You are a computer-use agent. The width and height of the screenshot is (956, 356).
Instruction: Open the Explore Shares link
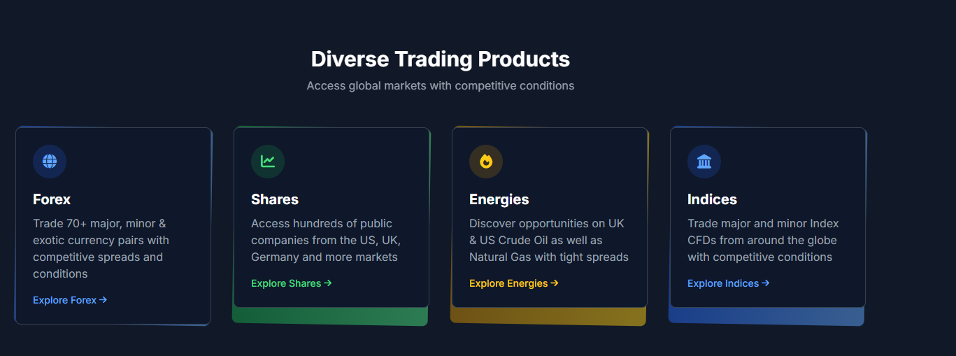(x=286, y=283)
